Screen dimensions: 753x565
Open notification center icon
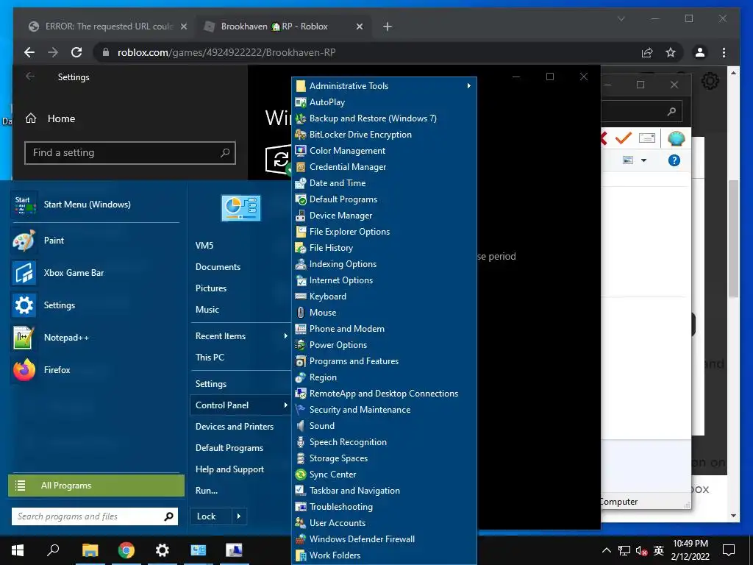pyautogui.click(x=729, y=550)
